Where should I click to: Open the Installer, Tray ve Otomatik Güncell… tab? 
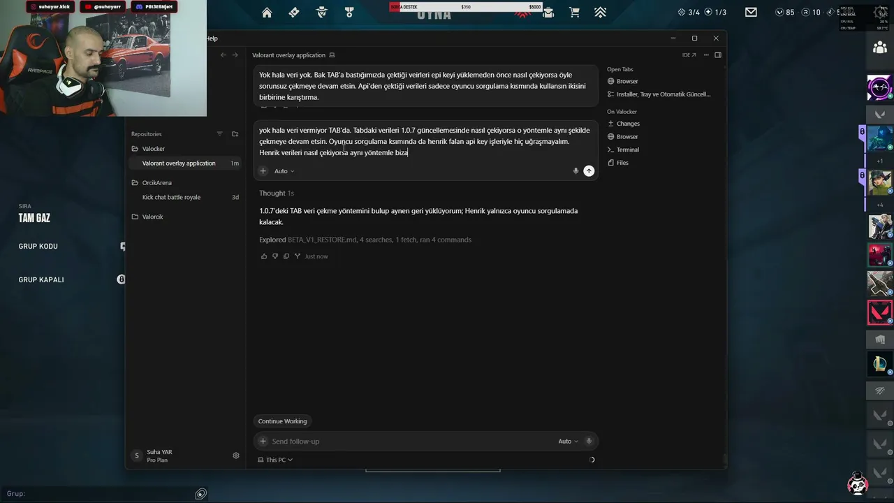tap(659, 94)
